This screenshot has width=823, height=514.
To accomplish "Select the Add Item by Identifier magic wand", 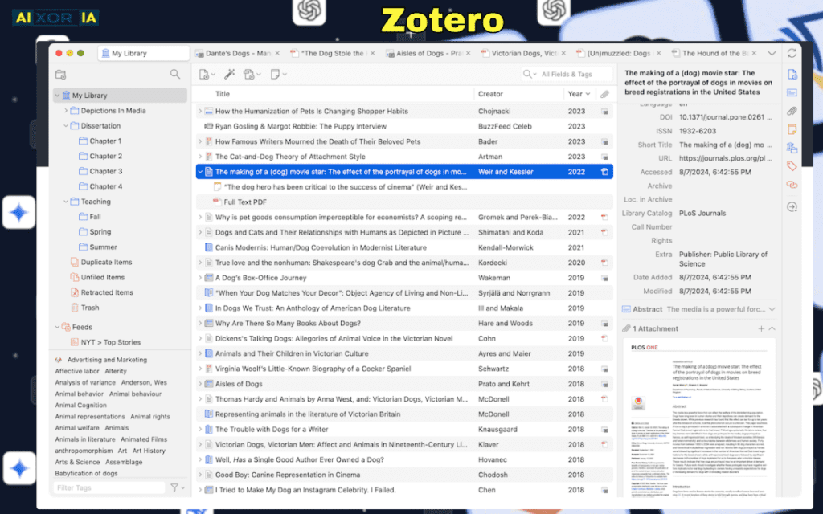I will pyautogui.click(x=229, y=74).
